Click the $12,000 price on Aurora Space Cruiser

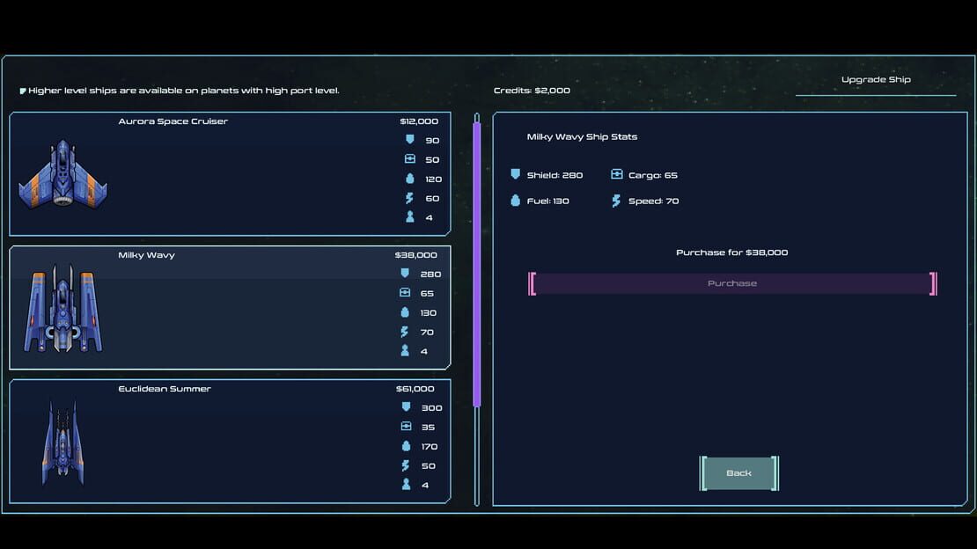point(419,121)
